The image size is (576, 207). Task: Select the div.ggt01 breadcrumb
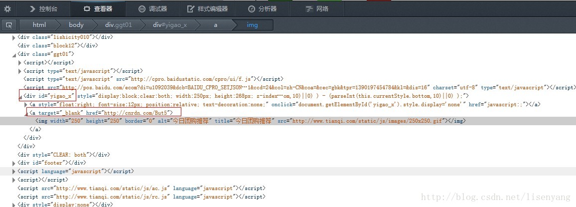pos(118,25)
